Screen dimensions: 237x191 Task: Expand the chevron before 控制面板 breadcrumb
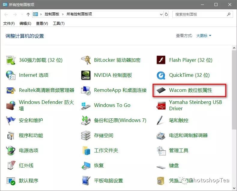pos(41,14)
